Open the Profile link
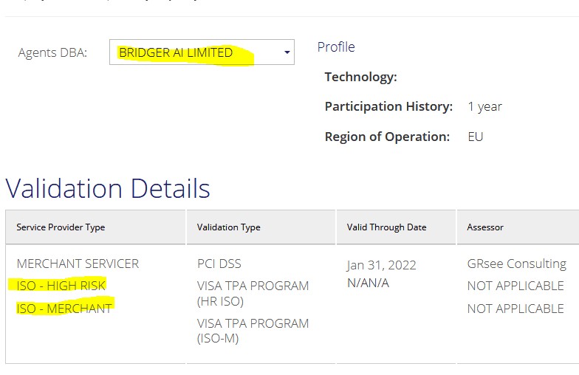The image size is (579, 375). pyautogui.click(x=336, y=47)
